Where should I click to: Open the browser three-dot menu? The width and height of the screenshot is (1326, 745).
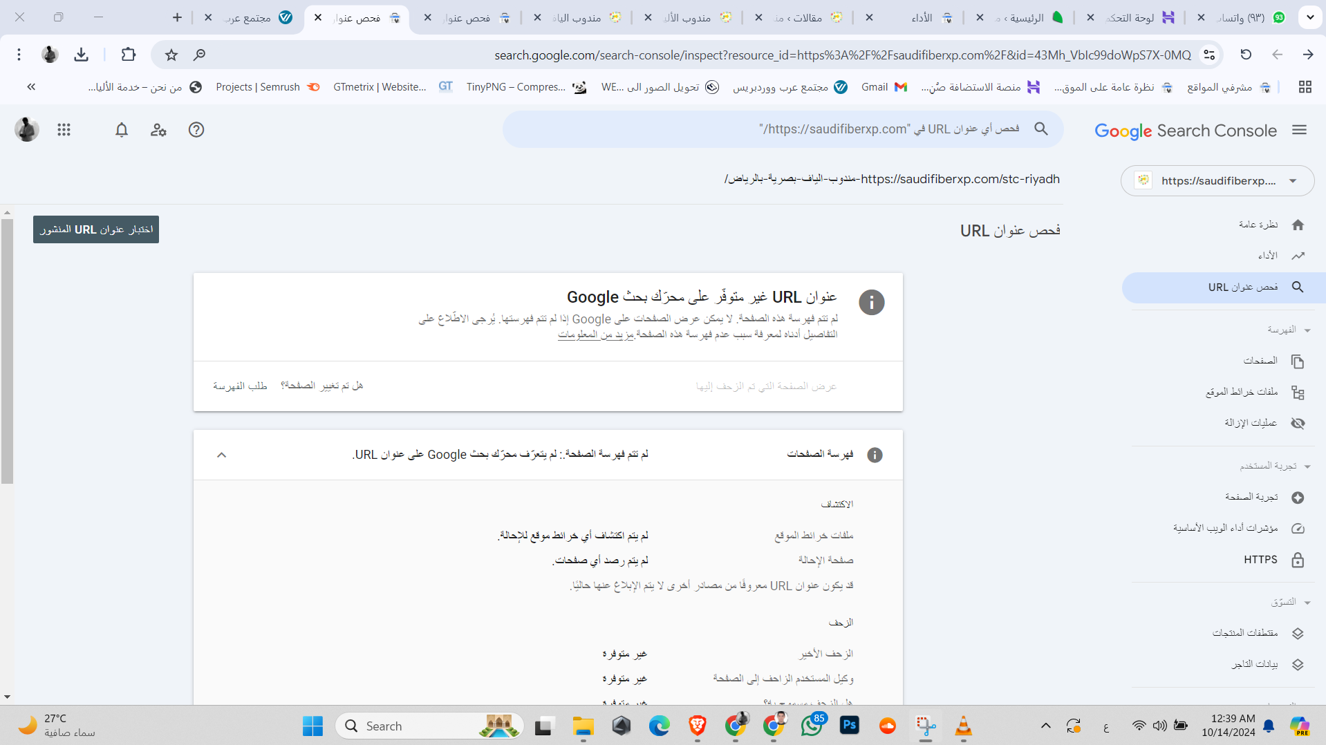[x=19, y=55]
